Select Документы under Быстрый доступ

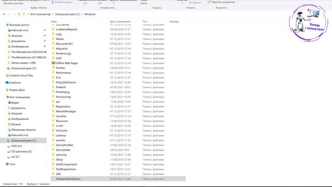(x=18, y=41)
